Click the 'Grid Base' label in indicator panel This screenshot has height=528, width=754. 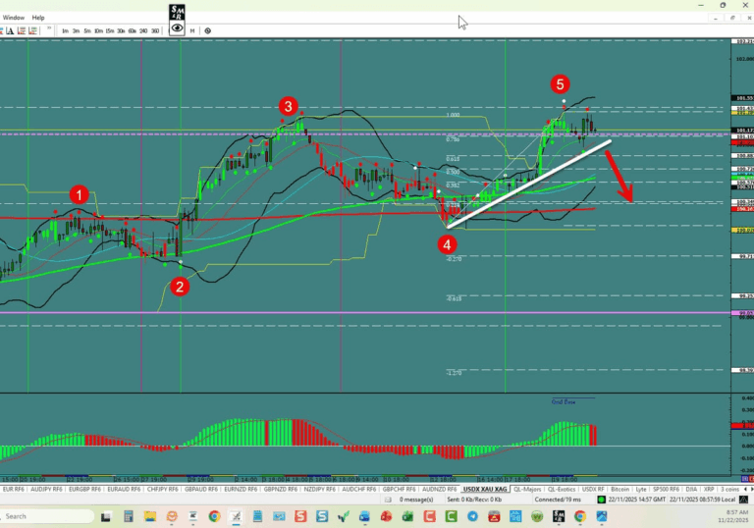tap(564, 402)
